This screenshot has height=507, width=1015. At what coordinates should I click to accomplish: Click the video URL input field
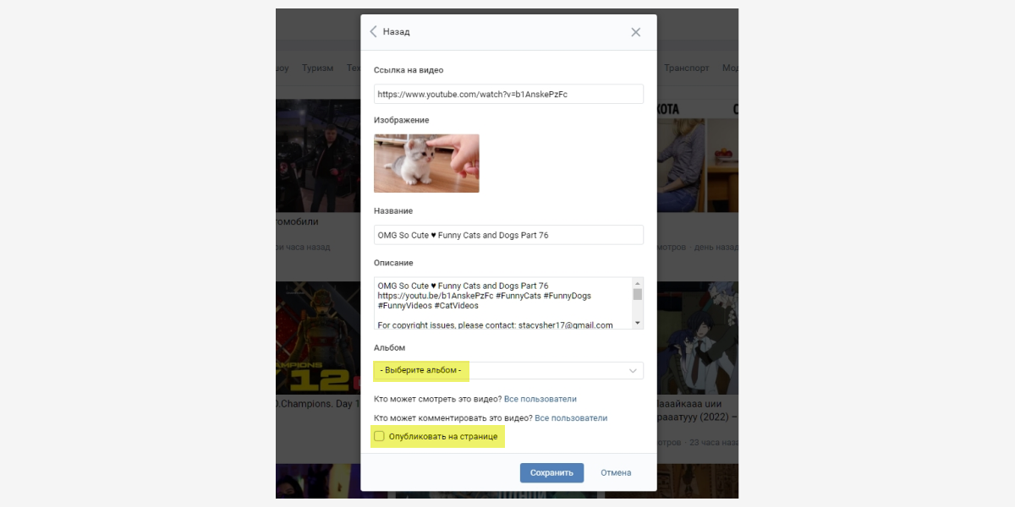point(507,94)
